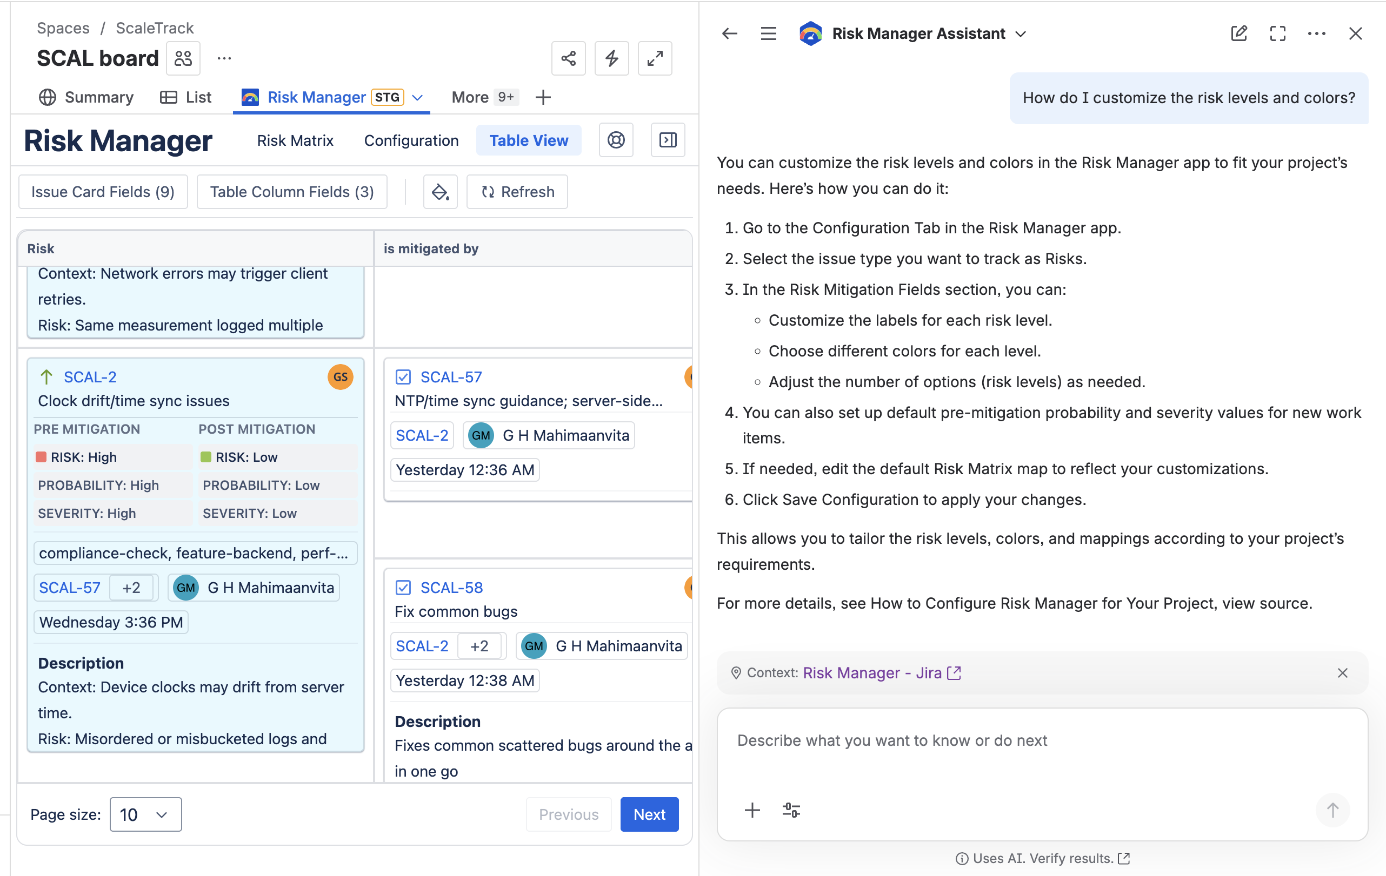Open the Risk Matrix tab

(295, 140)
